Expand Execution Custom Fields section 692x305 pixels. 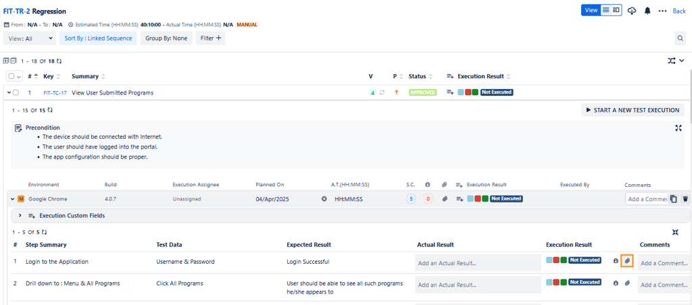click(20, 216)
